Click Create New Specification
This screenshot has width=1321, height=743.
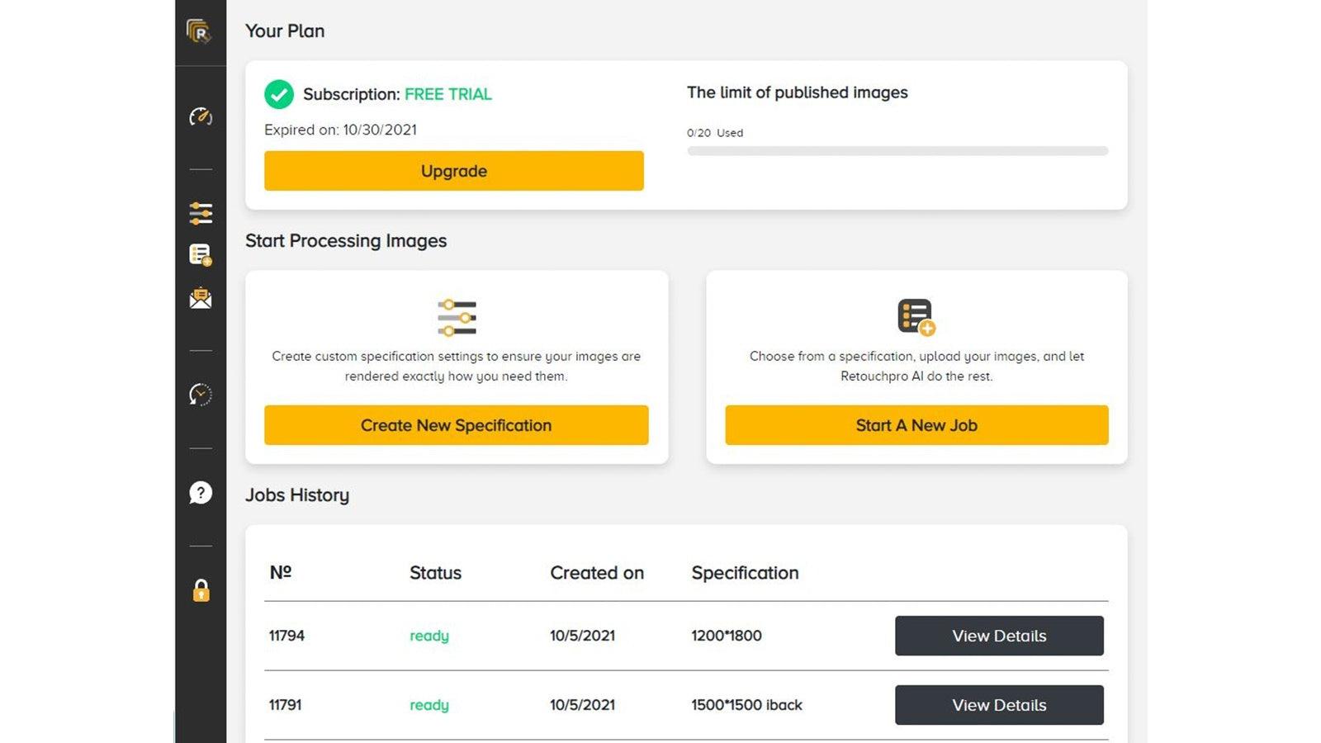click(x=455, y=425)
